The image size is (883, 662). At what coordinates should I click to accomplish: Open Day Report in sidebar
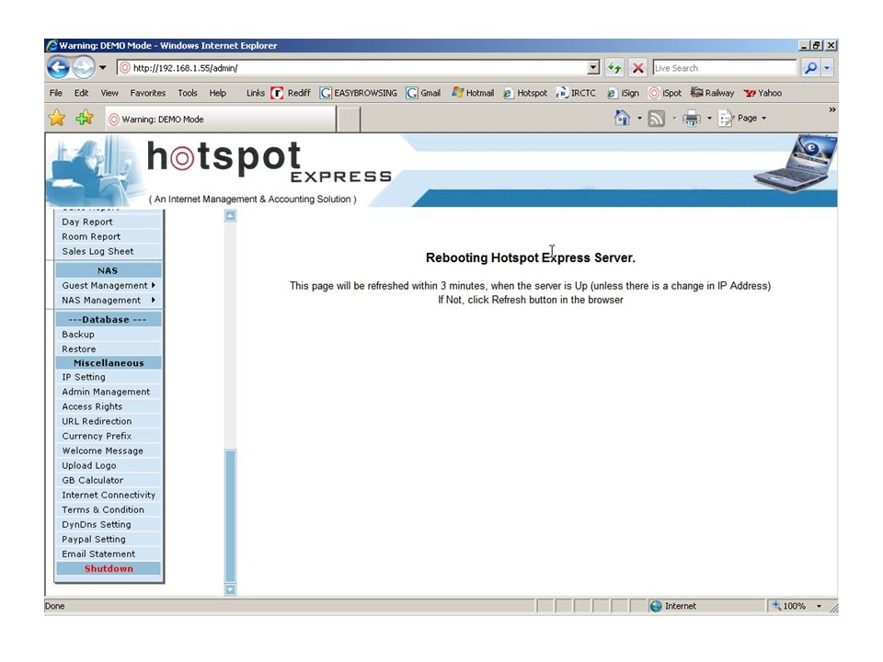pyautogui.click(x=109, y=222)
